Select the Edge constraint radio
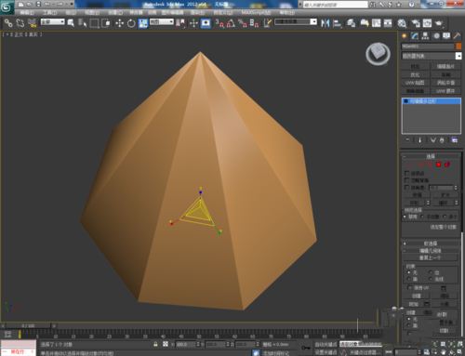Image resolution: width=465 pixels, height=356 pixels. tap(431, 272)
